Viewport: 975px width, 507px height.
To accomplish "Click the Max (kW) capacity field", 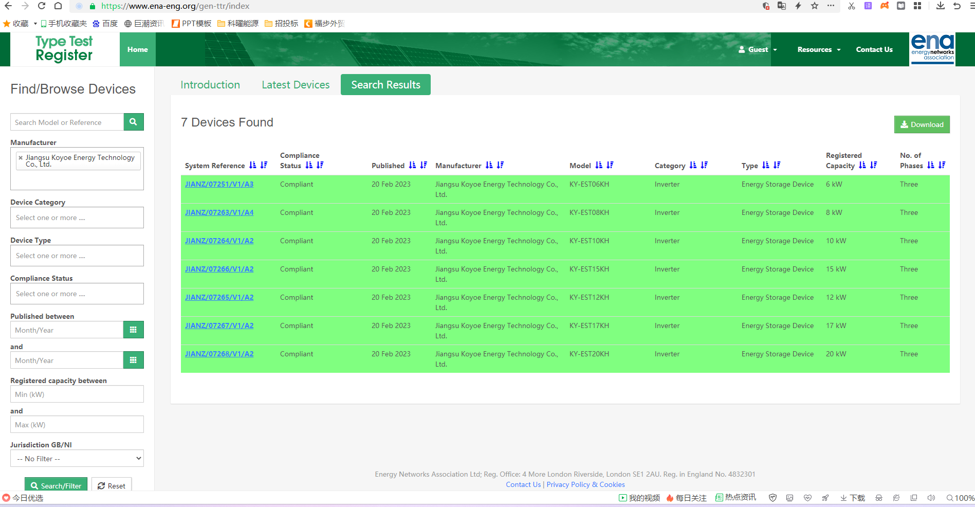I will (x=77, y=424).
